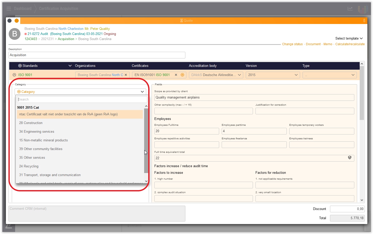
Task: Click the dark circle button in title bar
Action: (x=9, y=21)
